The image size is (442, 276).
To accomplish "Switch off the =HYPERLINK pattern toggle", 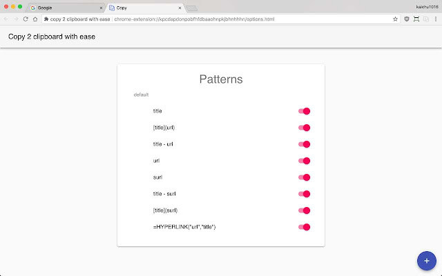I will (x=304, y=227).
